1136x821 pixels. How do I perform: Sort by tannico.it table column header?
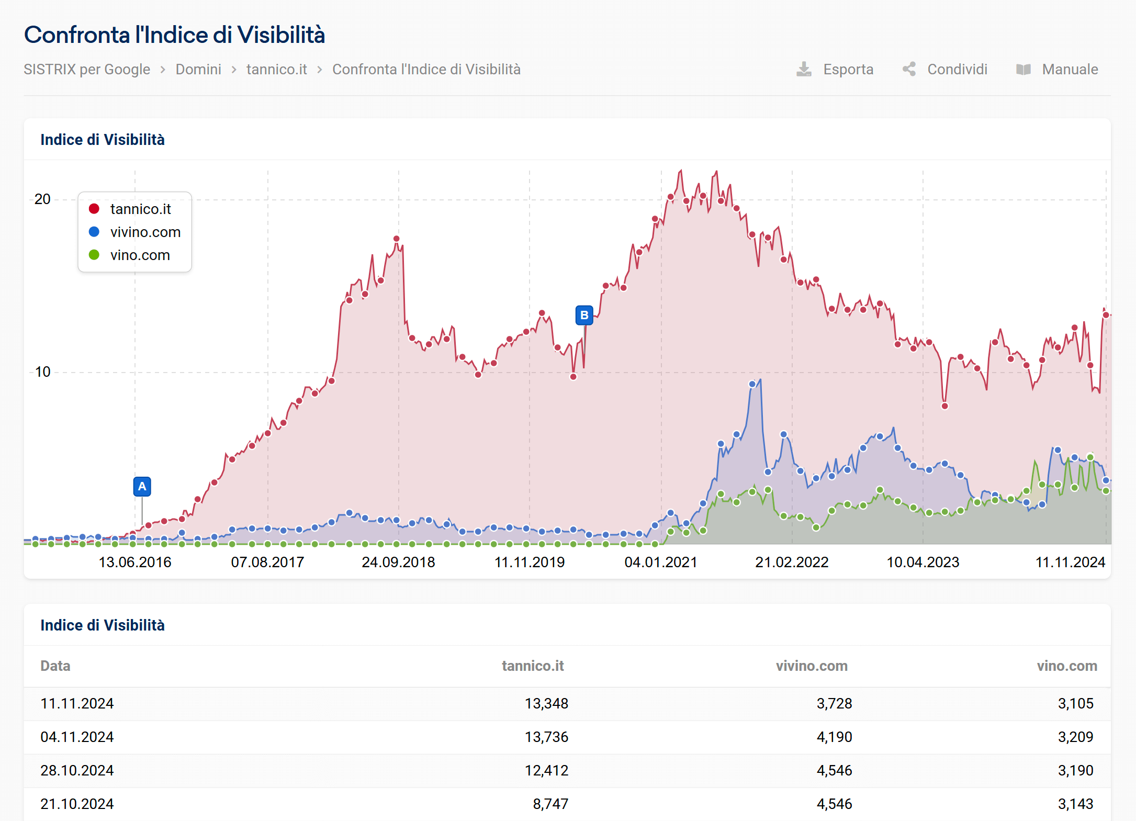click(533, 666)
